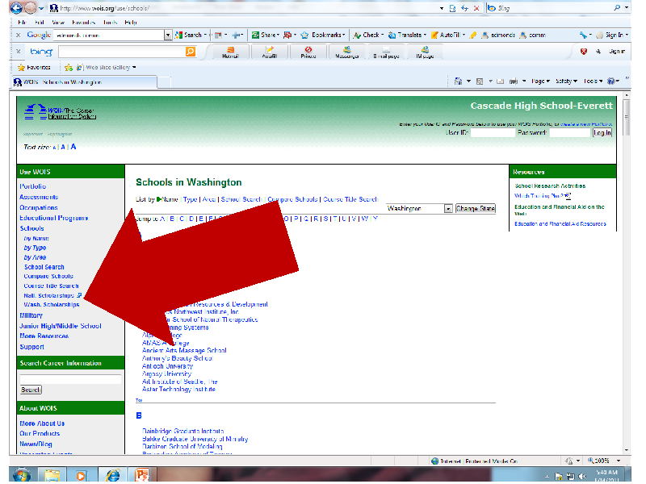Expand the Safety menu dropdown

tap(567, 81)
